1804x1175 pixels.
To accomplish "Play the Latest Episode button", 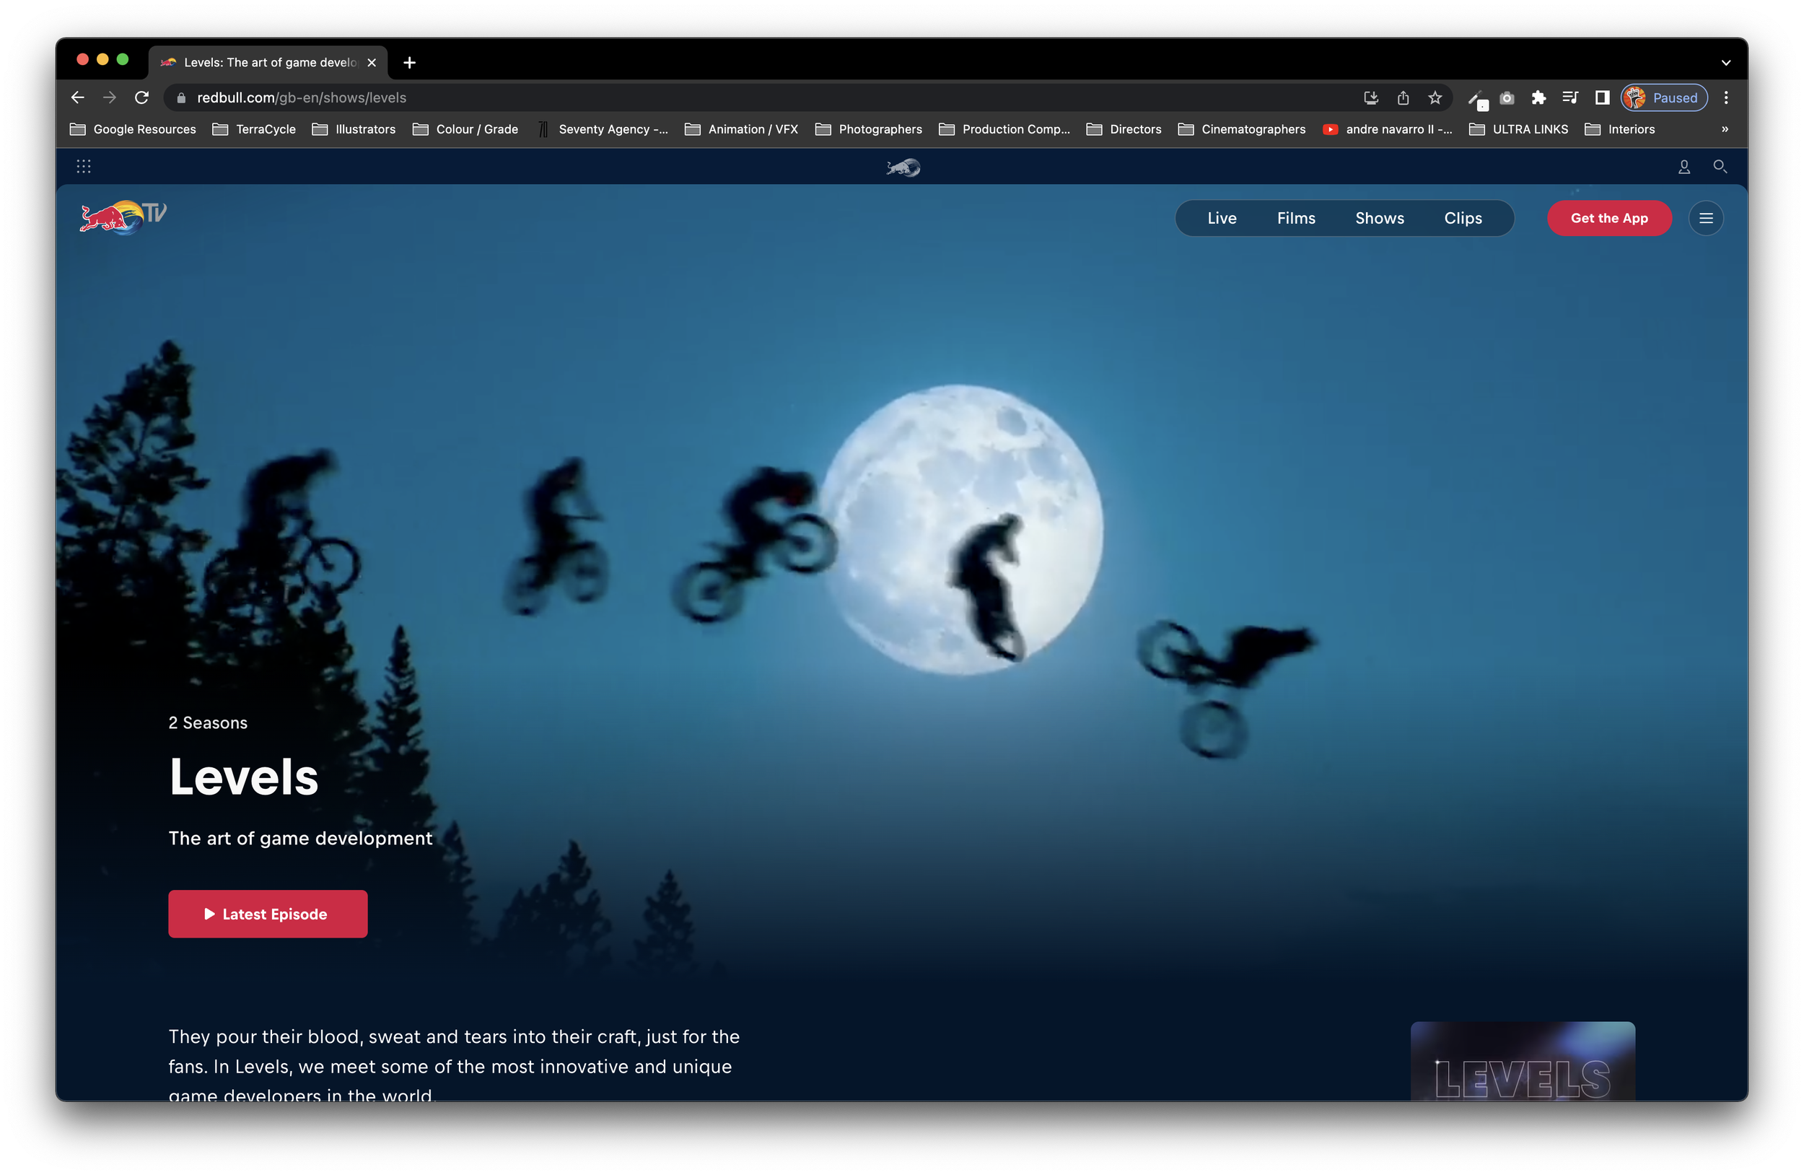I will tap(268, 914).
